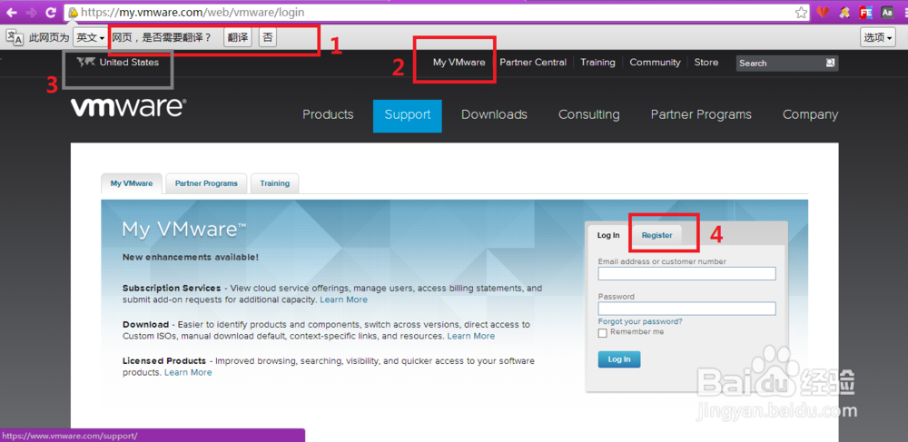Open My VMware in the top navigation
Image resolution: width=908 pixels, height=442 pixels.
(459, 62)
